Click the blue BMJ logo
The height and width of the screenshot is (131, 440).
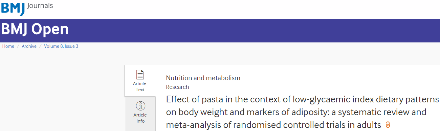[x=13, y=8]
